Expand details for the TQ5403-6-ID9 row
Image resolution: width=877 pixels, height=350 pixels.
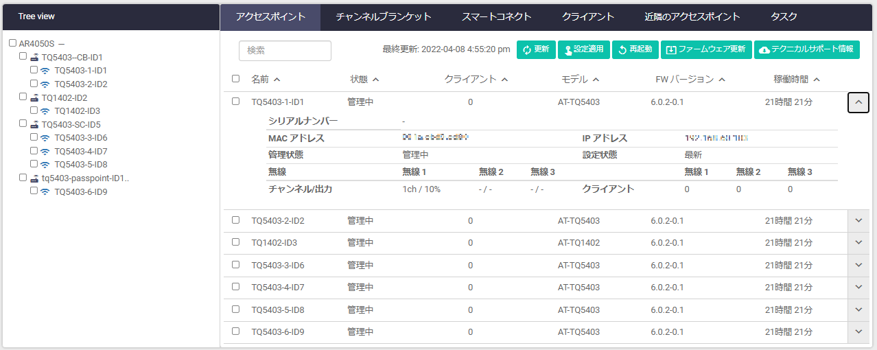pos(858,332)
